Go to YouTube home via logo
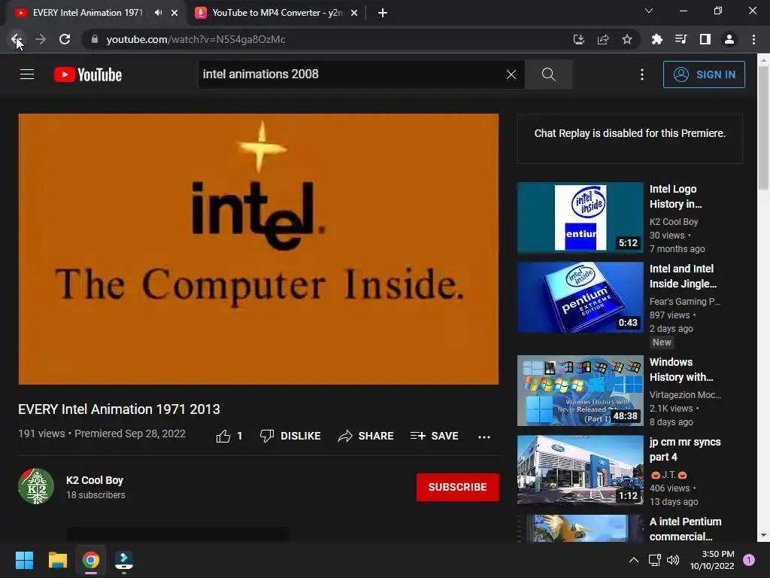 pyautogui.click(x=88, y=75)
